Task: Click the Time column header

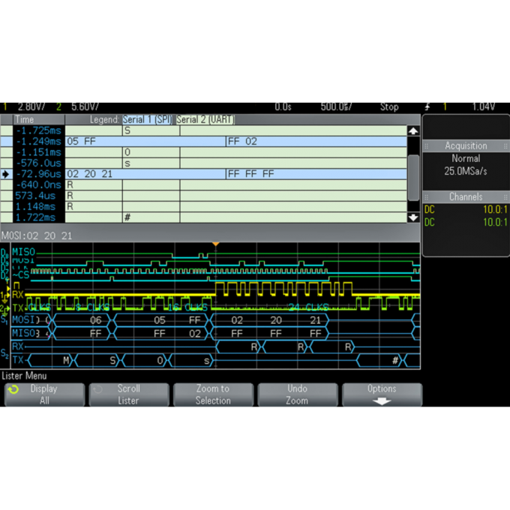Action: [39, 120]
